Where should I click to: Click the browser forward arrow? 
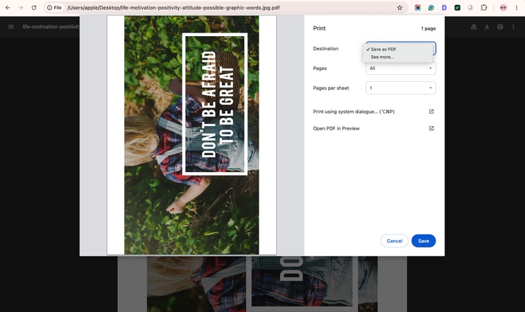point(21,8)
